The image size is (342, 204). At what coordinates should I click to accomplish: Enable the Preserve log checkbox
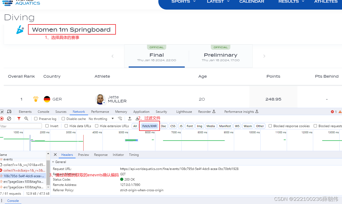tap(36, 119)
